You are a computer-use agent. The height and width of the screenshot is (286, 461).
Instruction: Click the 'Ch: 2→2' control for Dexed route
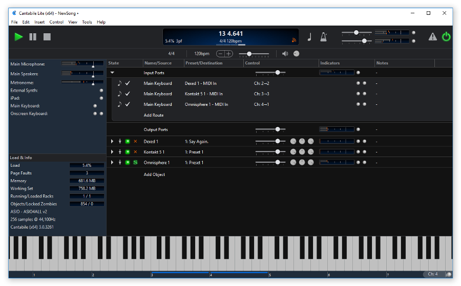pyautogui.click(x=261, y=83)
